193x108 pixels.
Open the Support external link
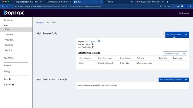(x=9, y=85)
